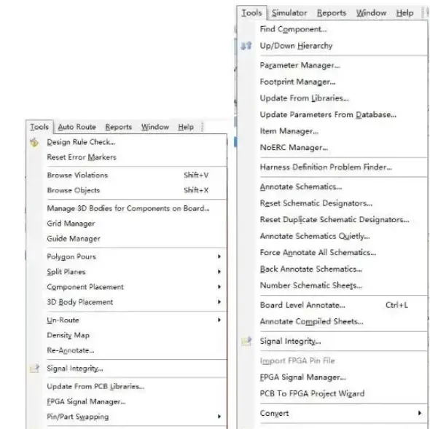Click the Signal Integrity icon in the PCB Tools menu
This screenshot has height=429, width=430.
(34, 369)
